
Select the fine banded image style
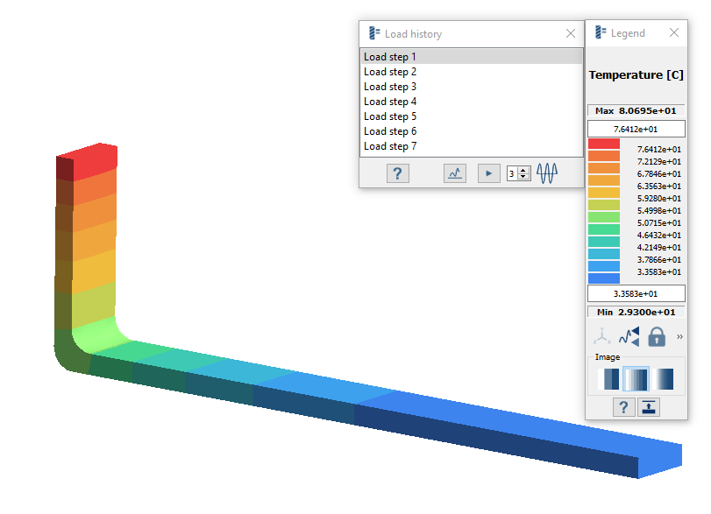tap(636, 379)
